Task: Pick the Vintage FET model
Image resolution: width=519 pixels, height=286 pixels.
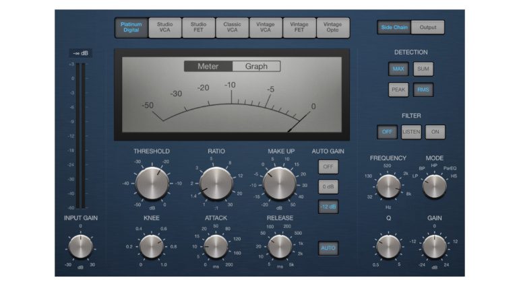Action: click(299, 28)
